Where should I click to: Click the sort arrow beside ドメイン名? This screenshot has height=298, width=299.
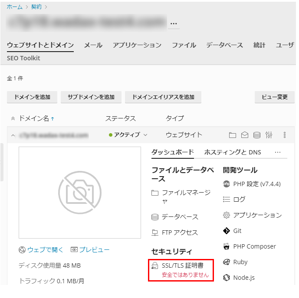coord(53,119)
